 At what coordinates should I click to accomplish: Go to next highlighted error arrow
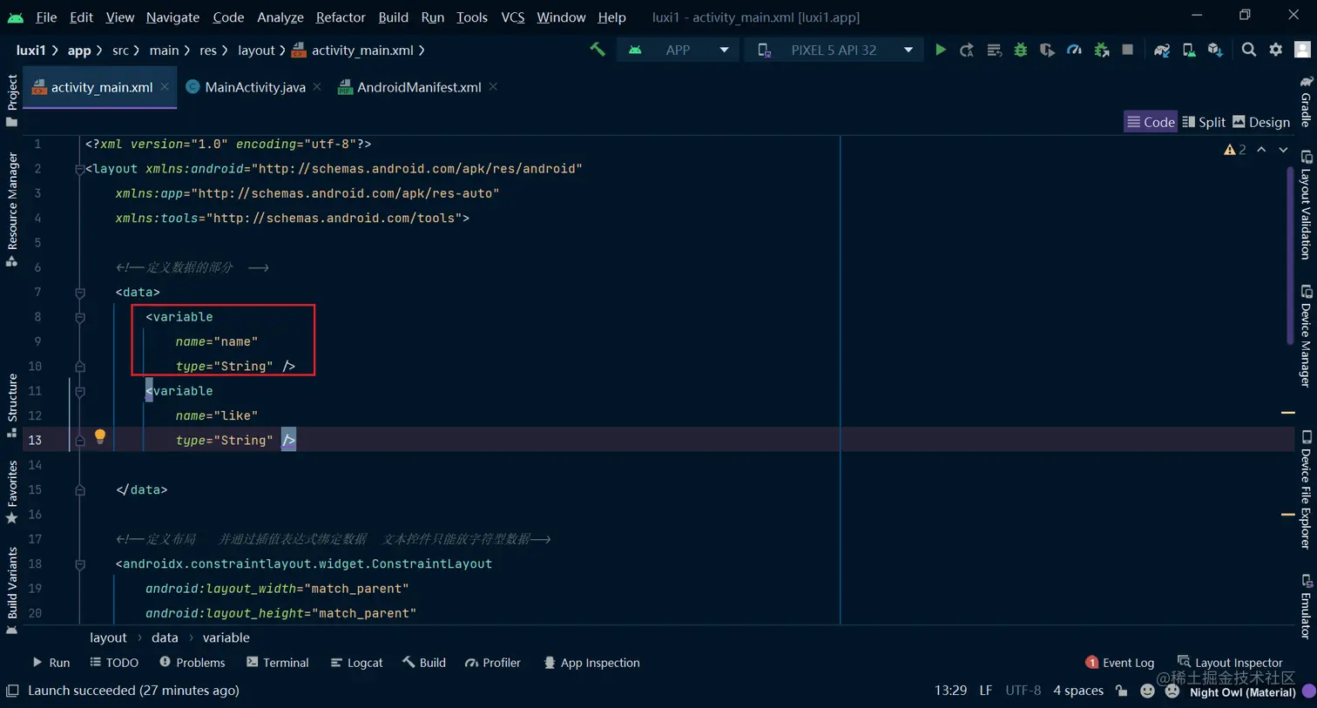1283,150
